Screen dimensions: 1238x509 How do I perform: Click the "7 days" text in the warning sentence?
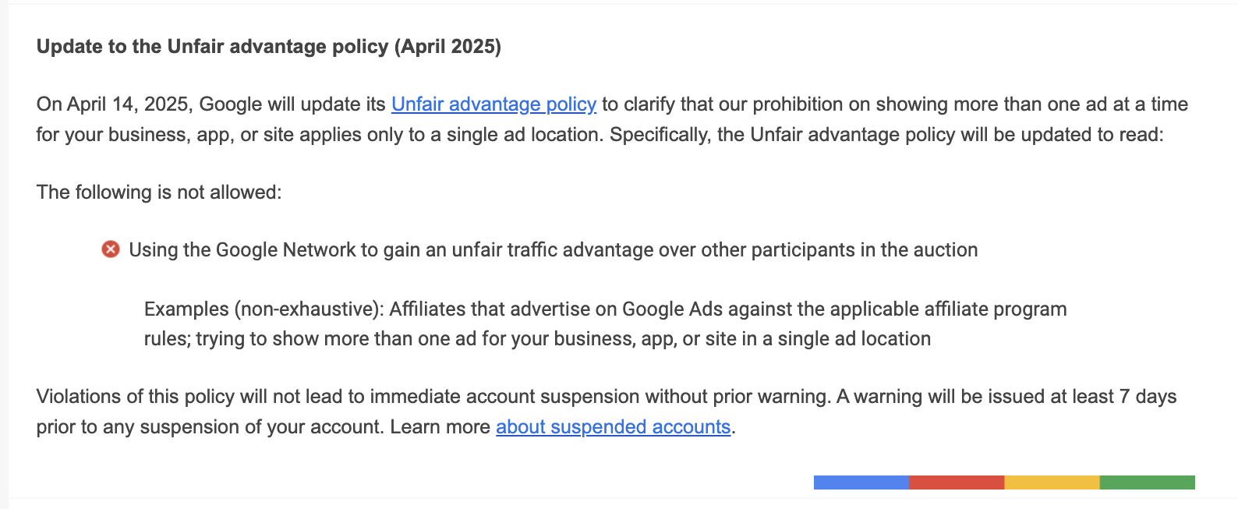1148,397
